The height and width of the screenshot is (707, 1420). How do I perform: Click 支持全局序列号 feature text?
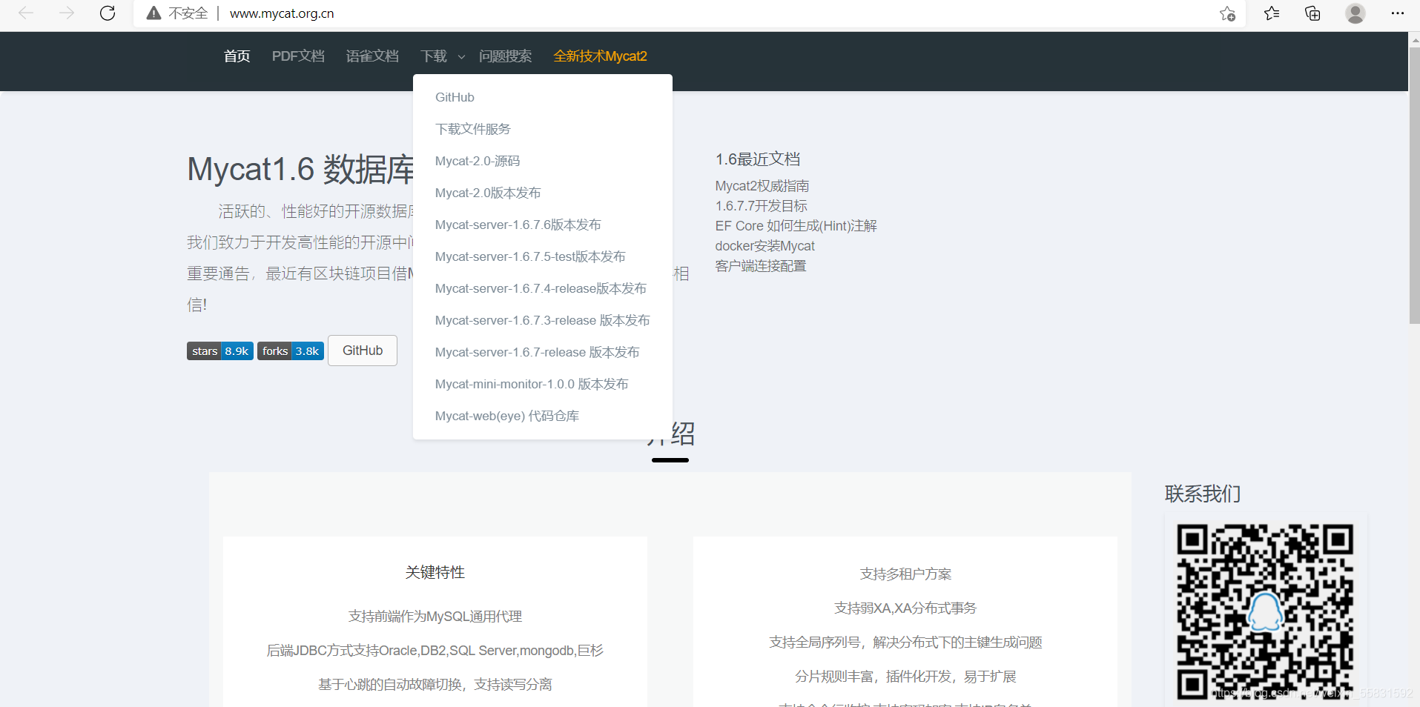(x=905, y=642)
